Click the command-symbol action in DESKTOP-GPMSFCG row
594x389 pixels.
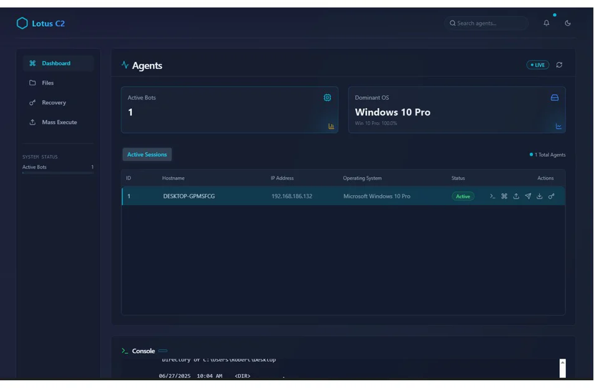coord(504,196)
